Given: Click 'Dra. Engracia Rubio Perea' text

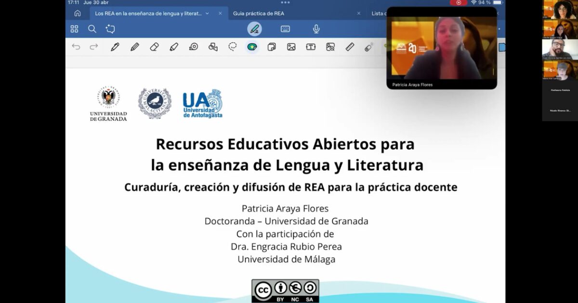Looking at the screenshot, I should 286,247.
